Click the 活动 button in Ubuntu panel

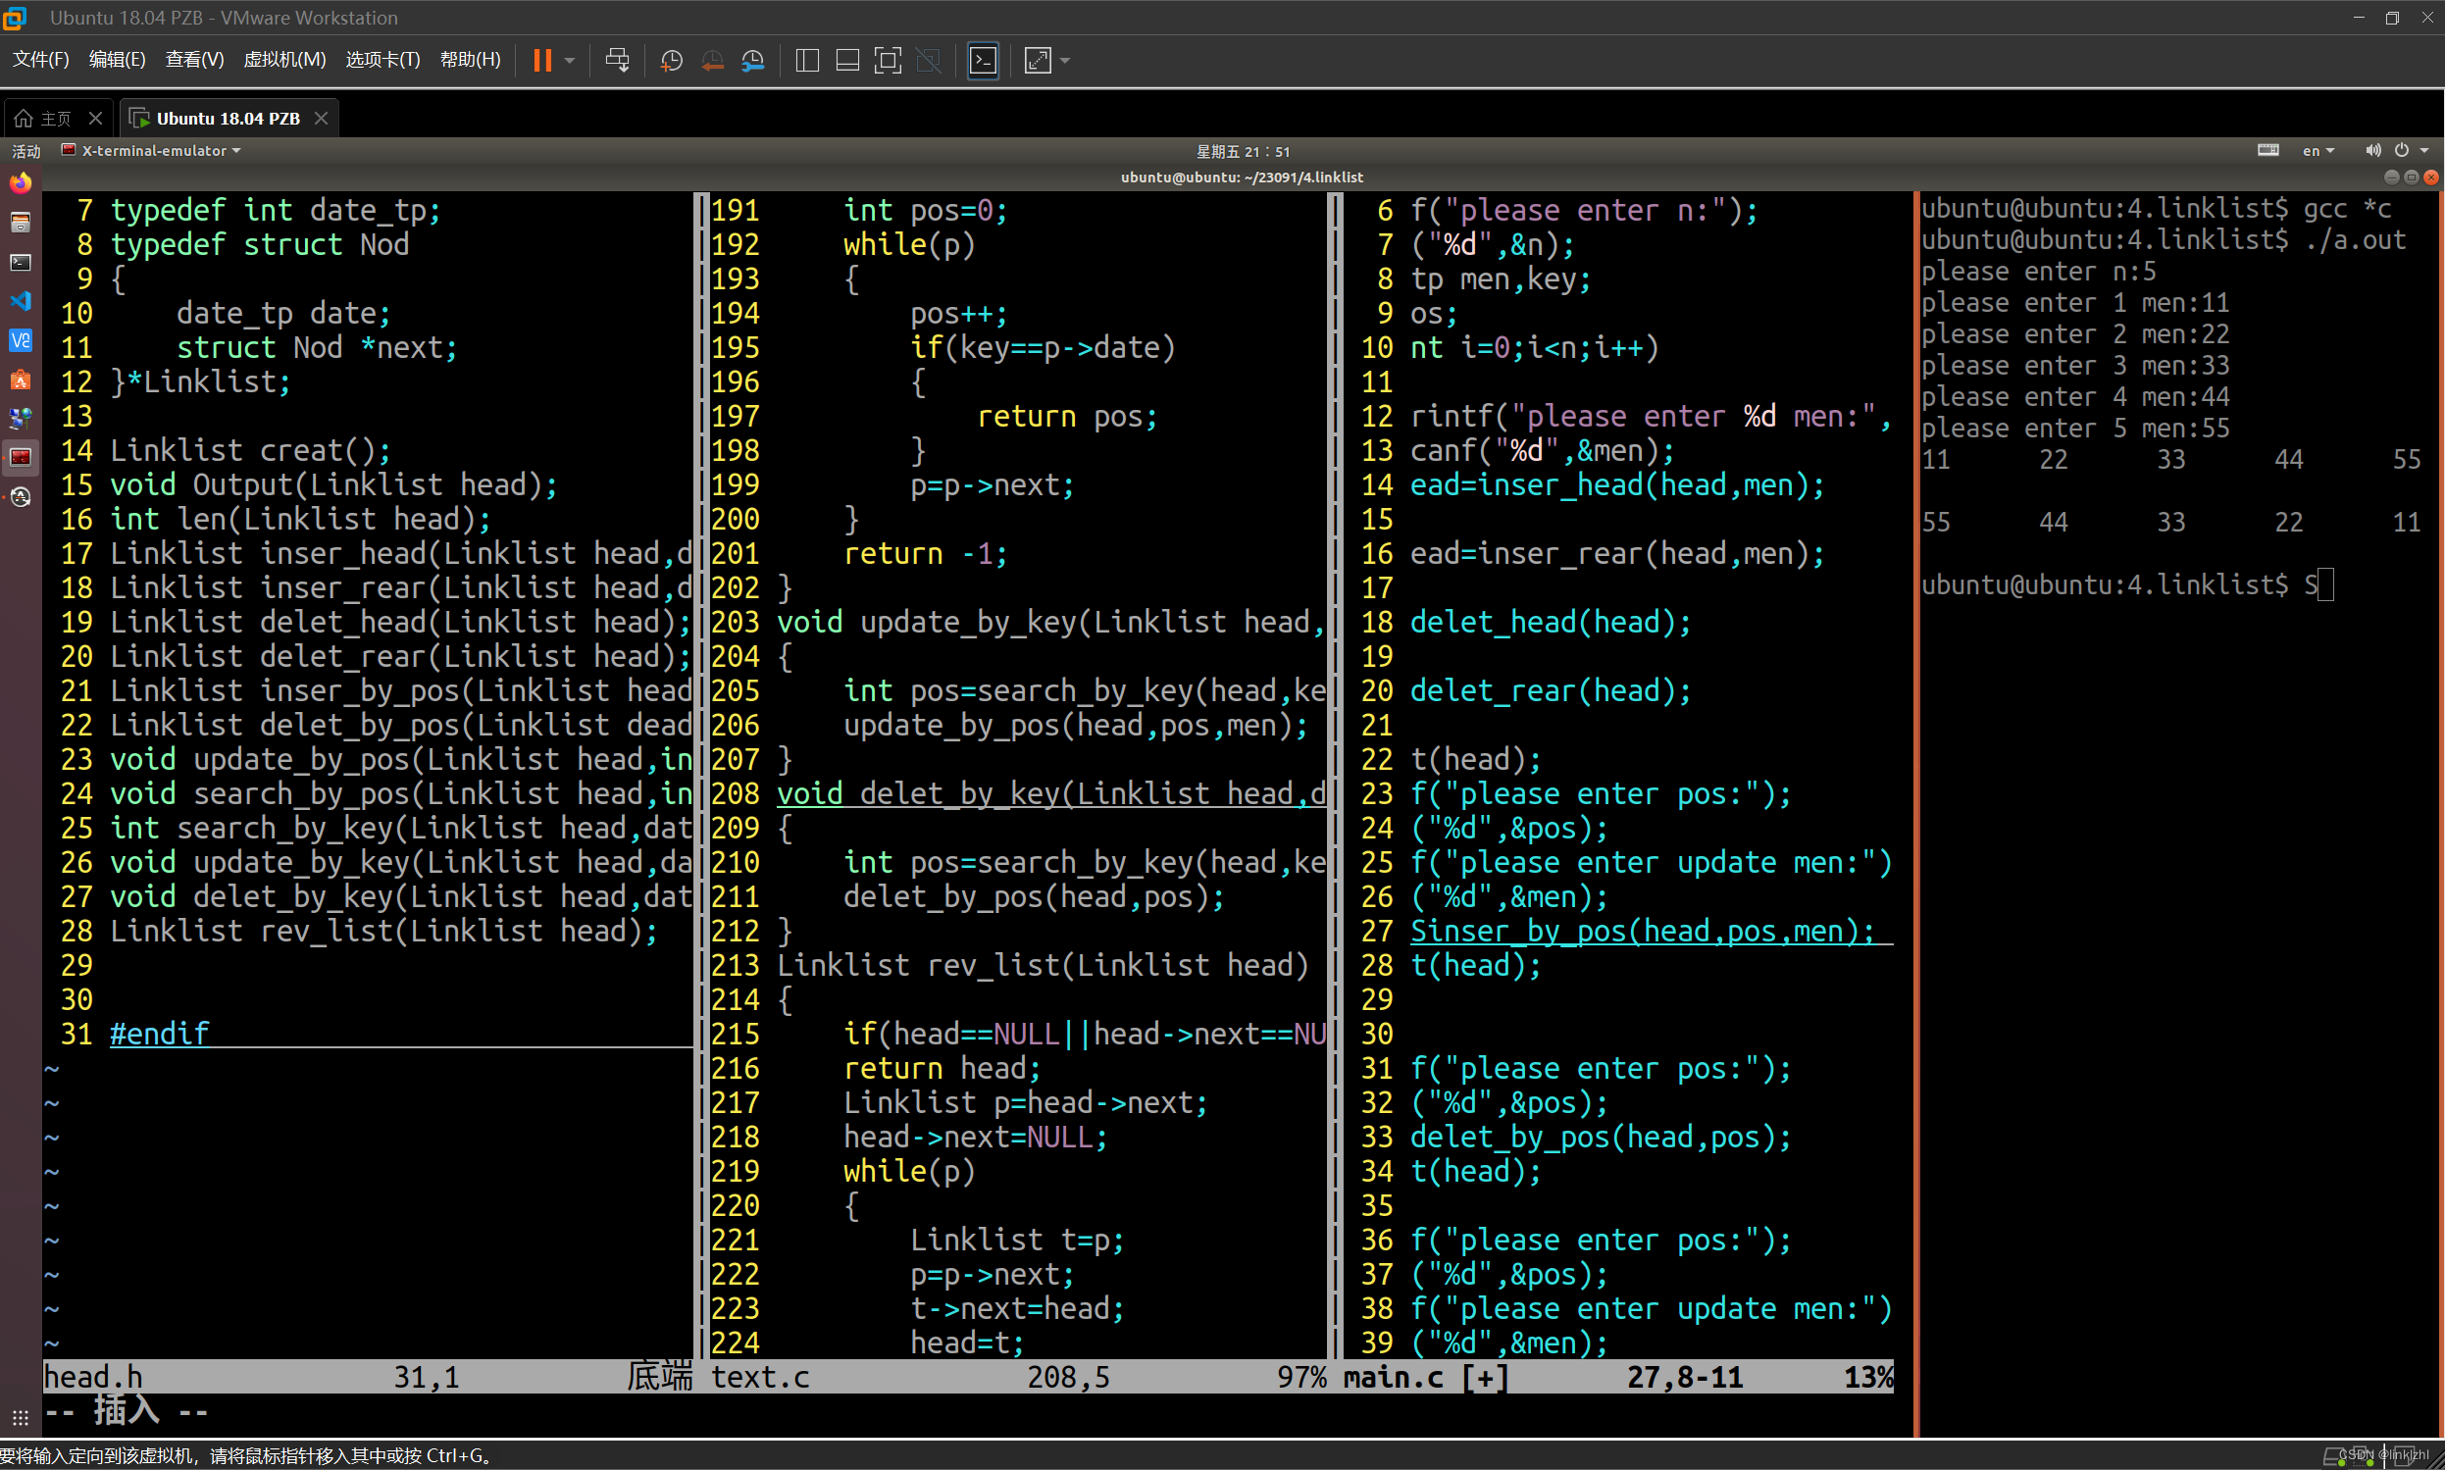click(25, 151)
